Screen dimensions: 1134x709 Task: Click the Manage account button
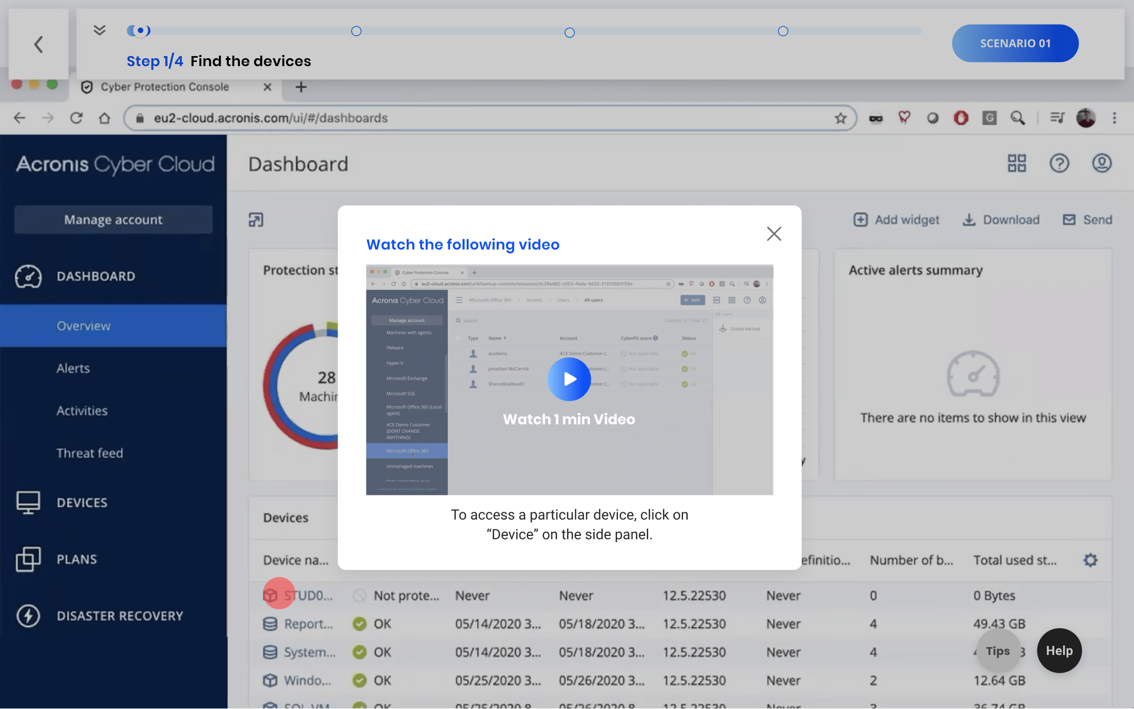click(113, 219)
